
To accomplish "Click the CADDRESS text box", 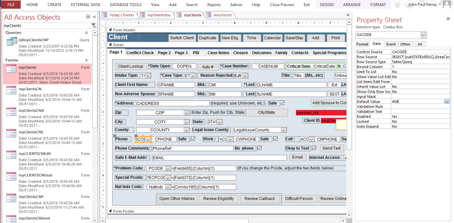I will (173, 103).
